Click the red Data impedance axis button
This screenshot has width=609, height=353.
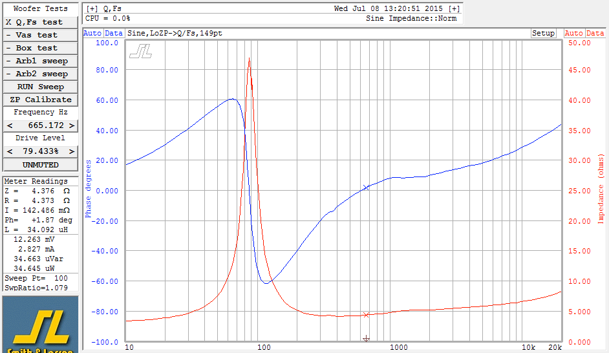pos(595,34)
